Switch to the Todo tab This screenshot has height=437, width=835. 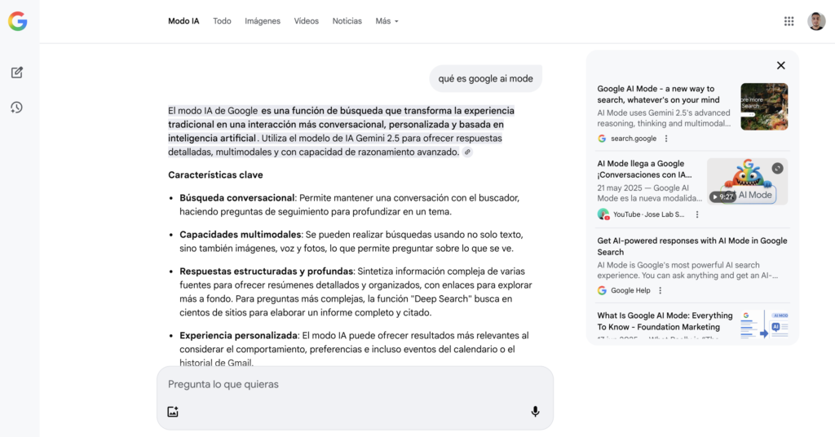coord(222,21)
